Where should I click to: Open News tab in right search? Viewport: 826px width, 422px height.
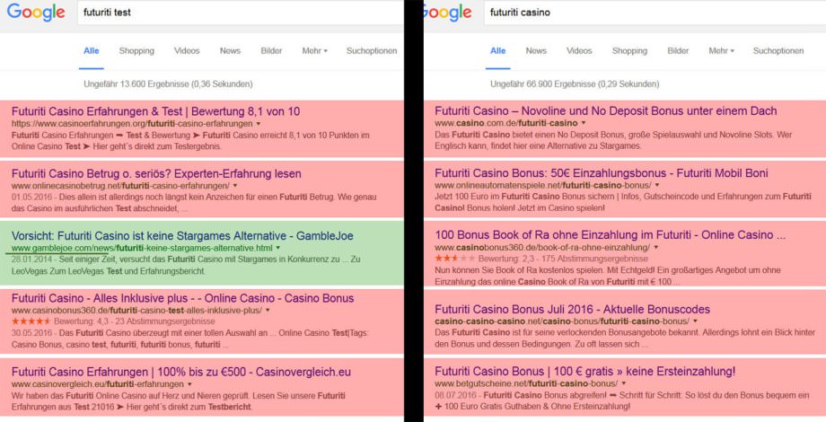pos(536,51)
